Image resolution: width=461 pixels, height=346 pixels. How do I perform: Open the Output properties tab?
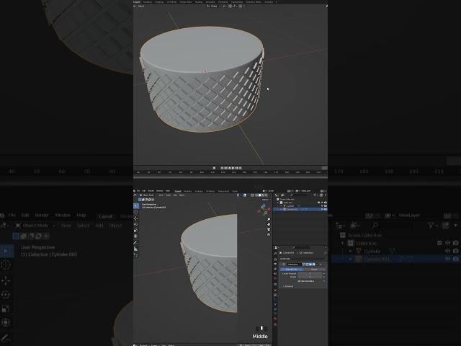pyautogui.click(x=275, y=265)
